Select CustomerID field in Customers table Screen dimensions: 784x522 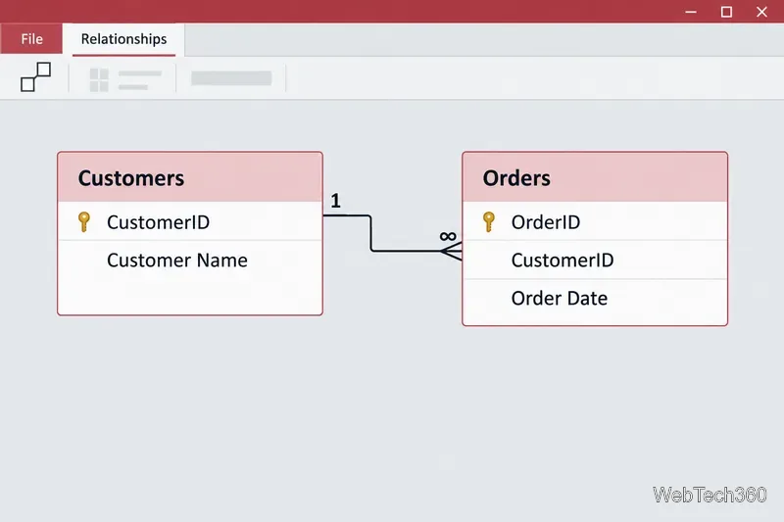click(x=190, y=221)
